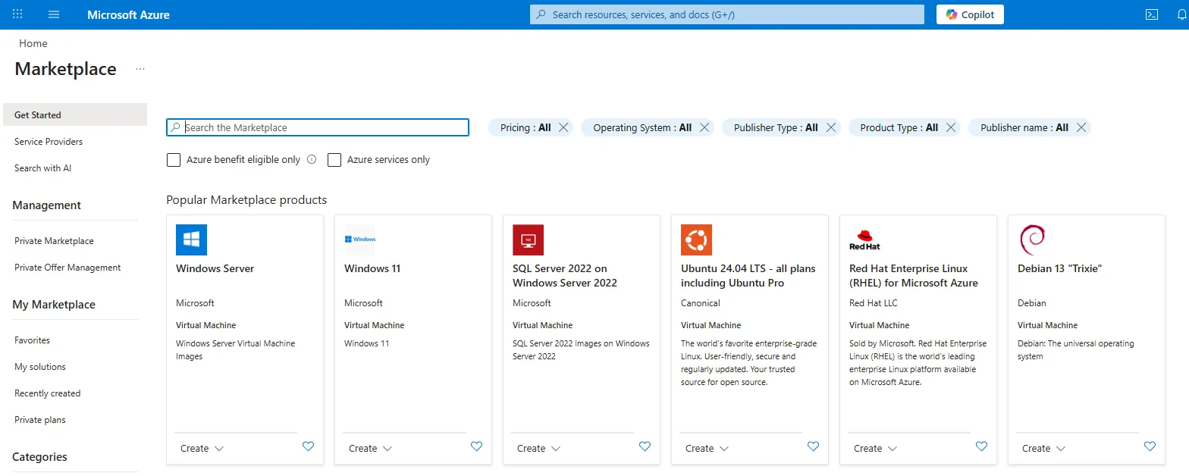This screenshot has width=1189, height=476.
Task: Open SQL Server 2022 on Windows Server title
Action: coord(565,275)
